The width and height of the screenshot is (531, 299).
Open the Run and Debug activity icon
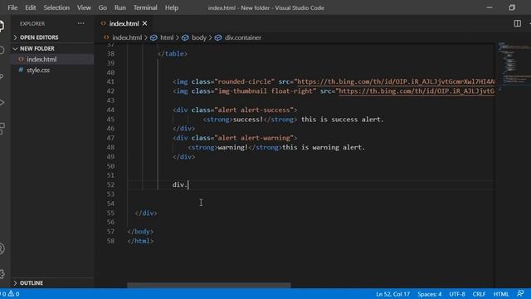click(2, 102)
